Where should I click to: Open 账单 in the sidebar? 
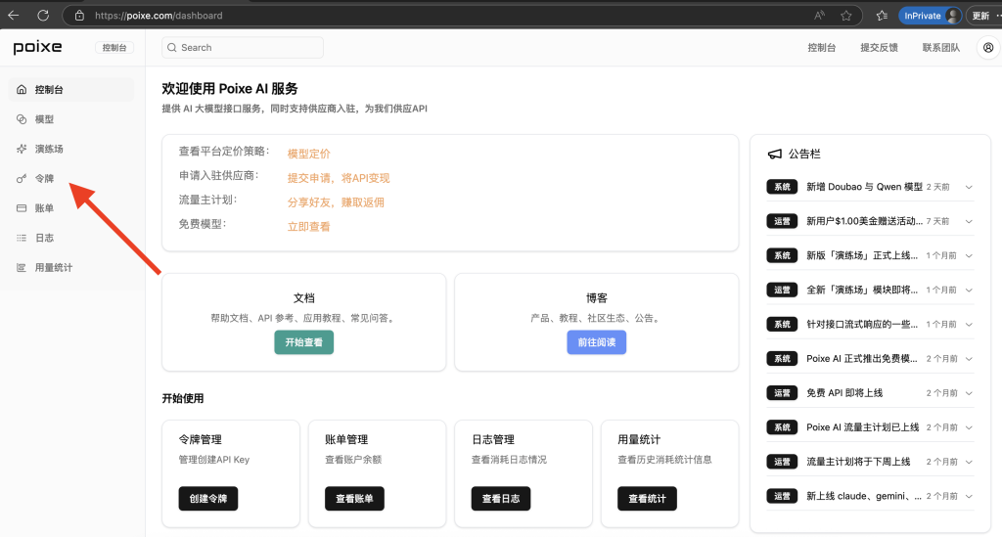(x=71, y=208)
